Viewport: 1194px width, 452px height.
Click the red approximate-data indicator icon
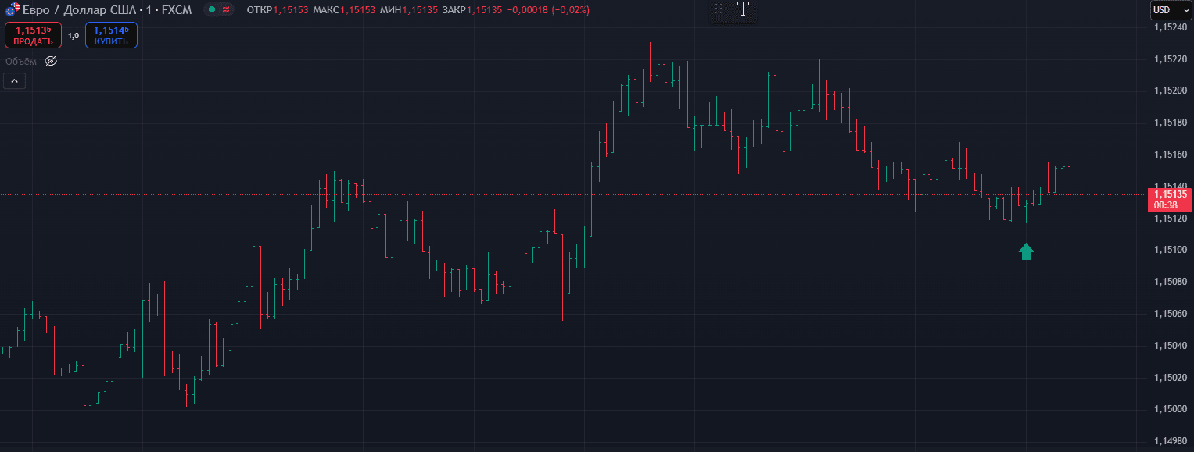pyautogui.click(x=227, y=10)
